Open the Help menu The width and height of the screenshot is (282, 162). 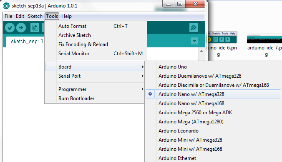pyautogui.click(x=67, y=16)
